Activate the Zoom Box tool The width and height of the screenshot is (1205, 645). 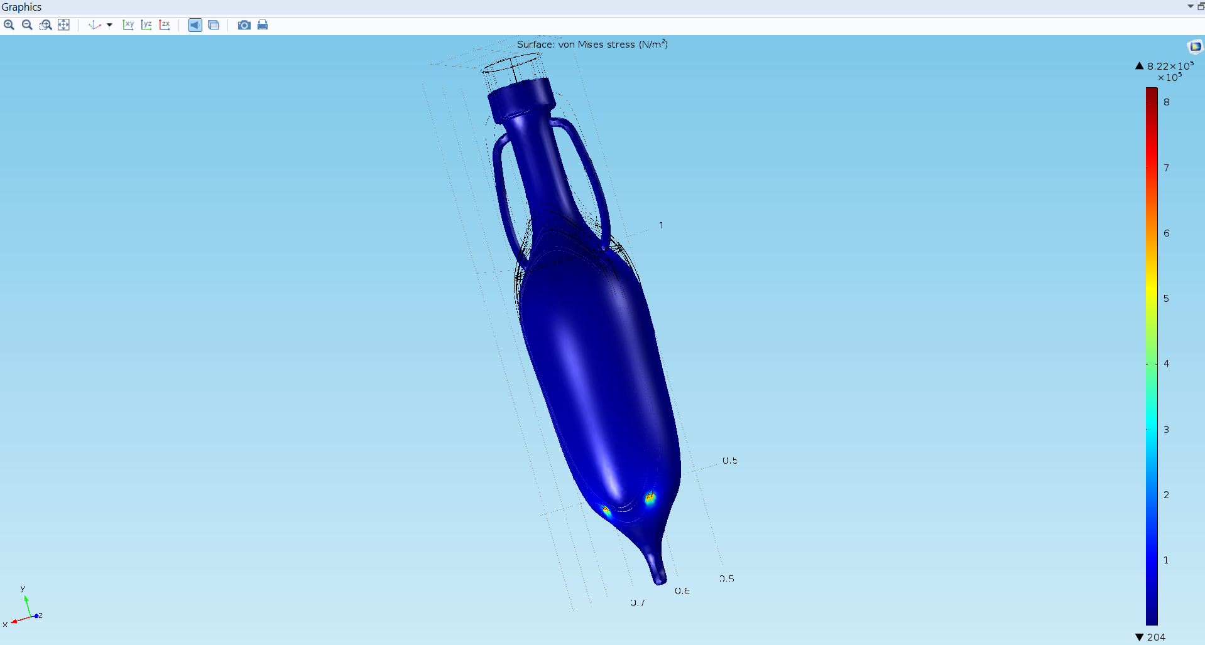click(x=46, y=25)
